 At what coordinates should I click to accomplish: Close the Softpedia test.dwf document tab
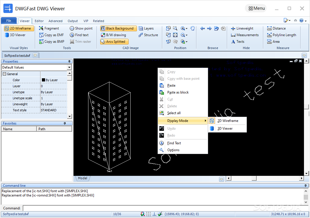35,55
